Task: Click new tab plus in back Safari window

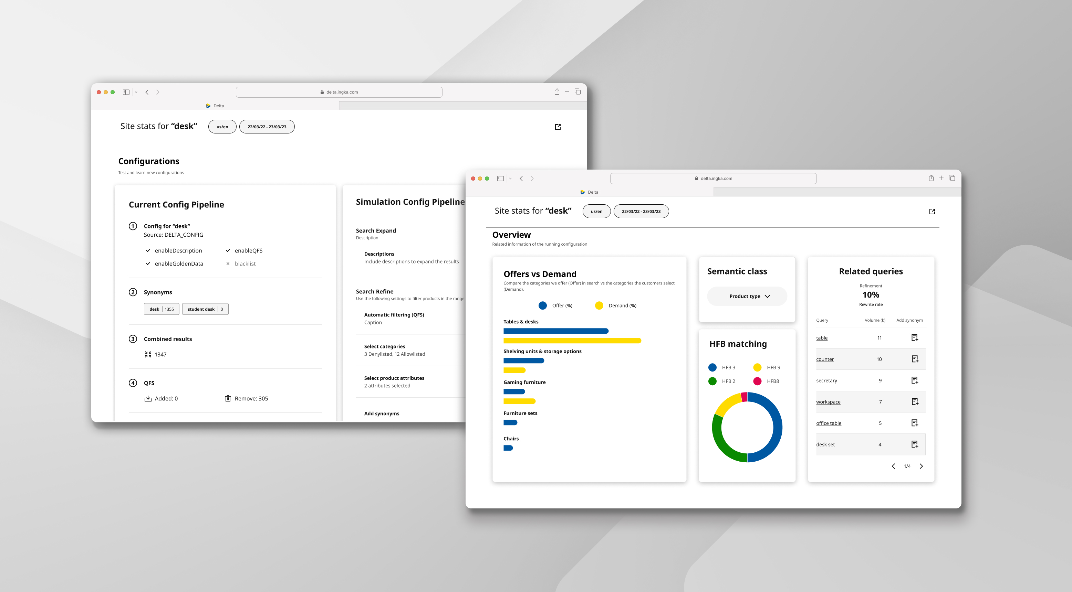Action: (567, 92)
